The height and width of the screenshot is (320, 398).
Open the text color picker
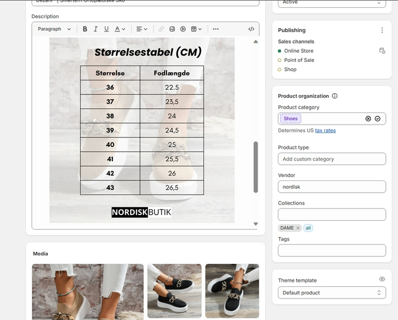120,29
